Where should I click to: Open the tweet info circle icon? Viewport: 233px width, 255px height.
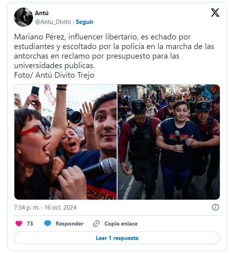[x=215, y=207]
